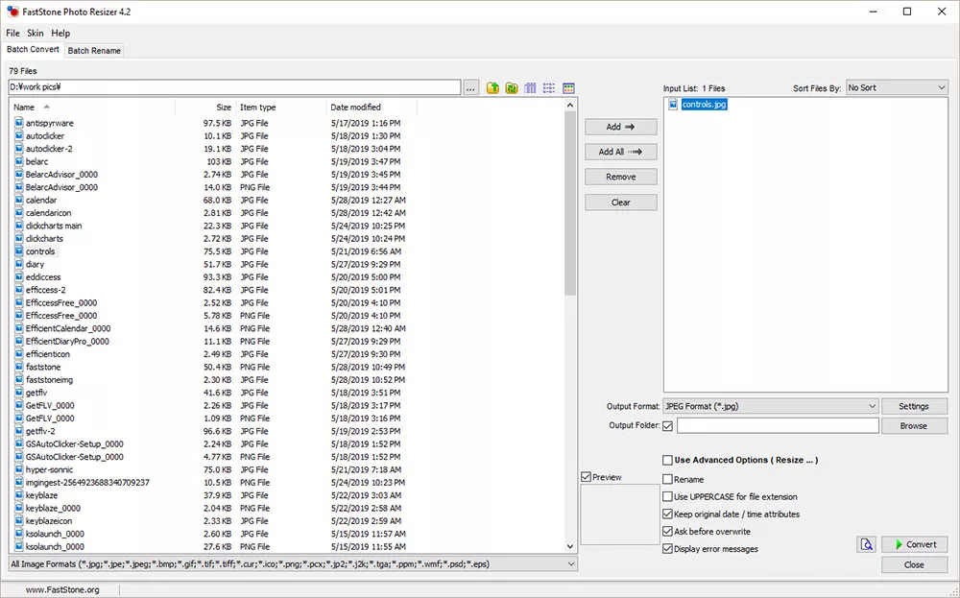Click the file icon beside getflv-2
960x598 pixels.
click(19, 432)
